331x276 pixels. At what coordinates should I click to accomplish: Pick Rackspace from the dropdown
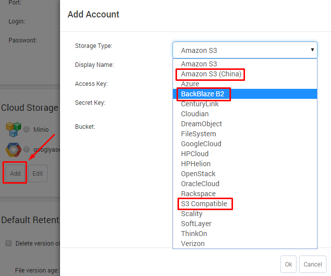tap(198, 194)
